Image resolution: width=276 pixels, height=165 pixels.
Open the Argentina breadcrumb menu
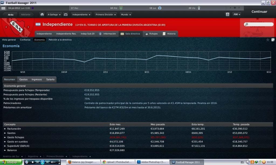(34, 156)
